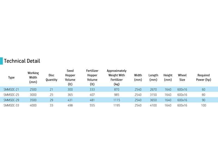Click the SMMSDC-21 row label

[11, 89]
